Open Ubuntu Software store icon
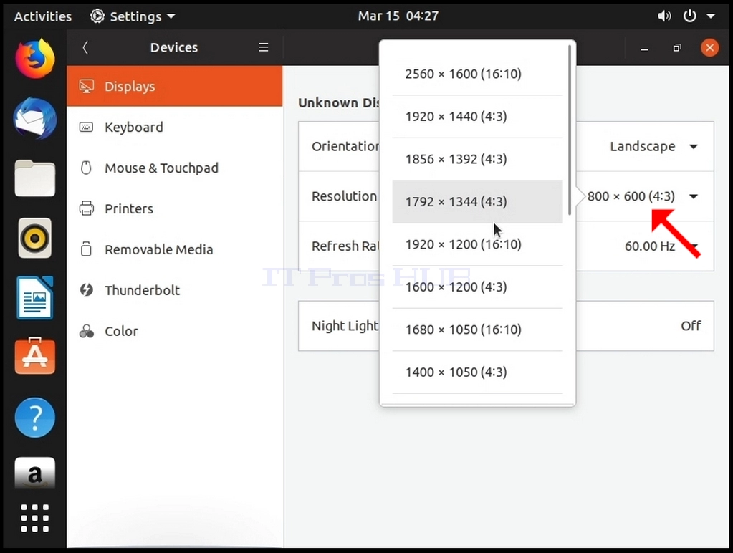This screenshot has height=553, width=733. [35, 356]
